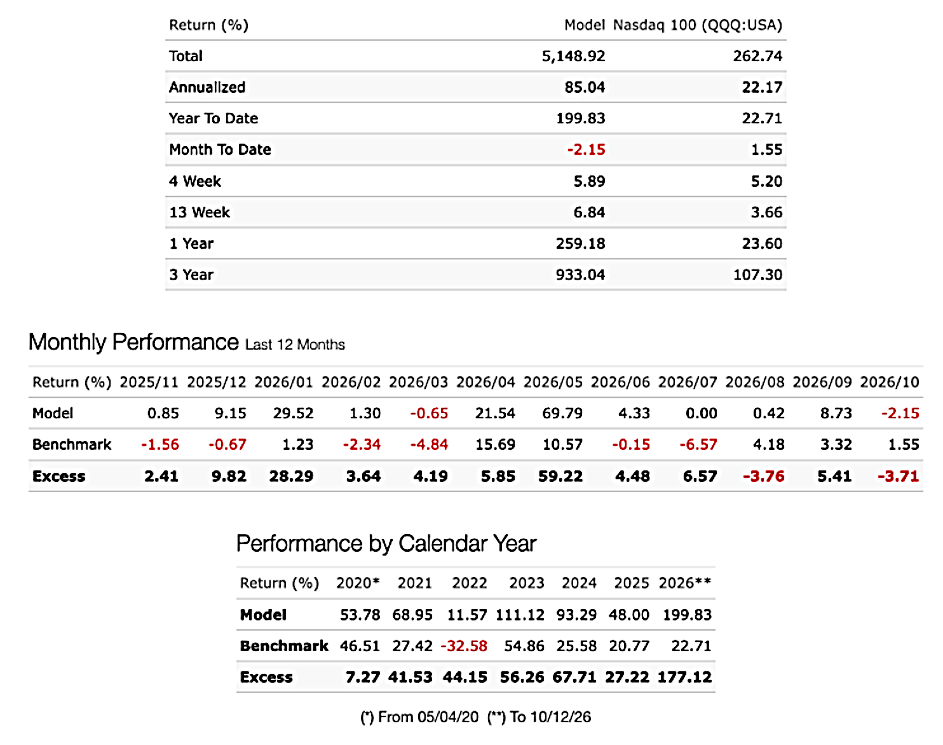Click the Total model return 5,148.92

[x=573, y=56]
